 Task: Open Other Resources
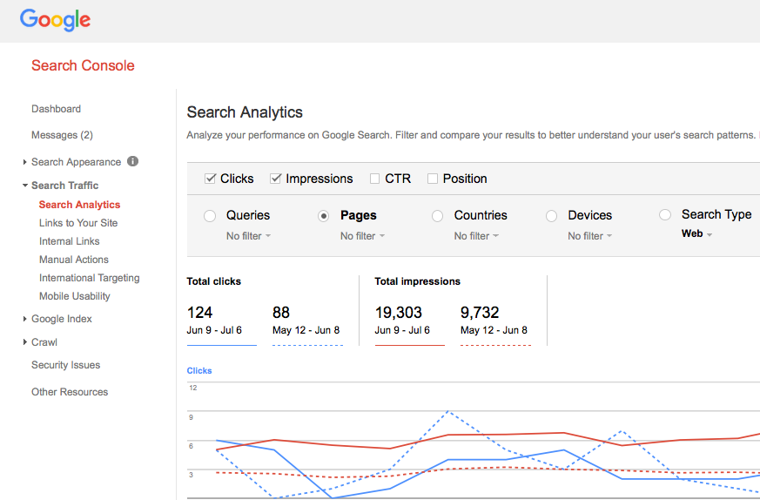[x=70, y=392]
